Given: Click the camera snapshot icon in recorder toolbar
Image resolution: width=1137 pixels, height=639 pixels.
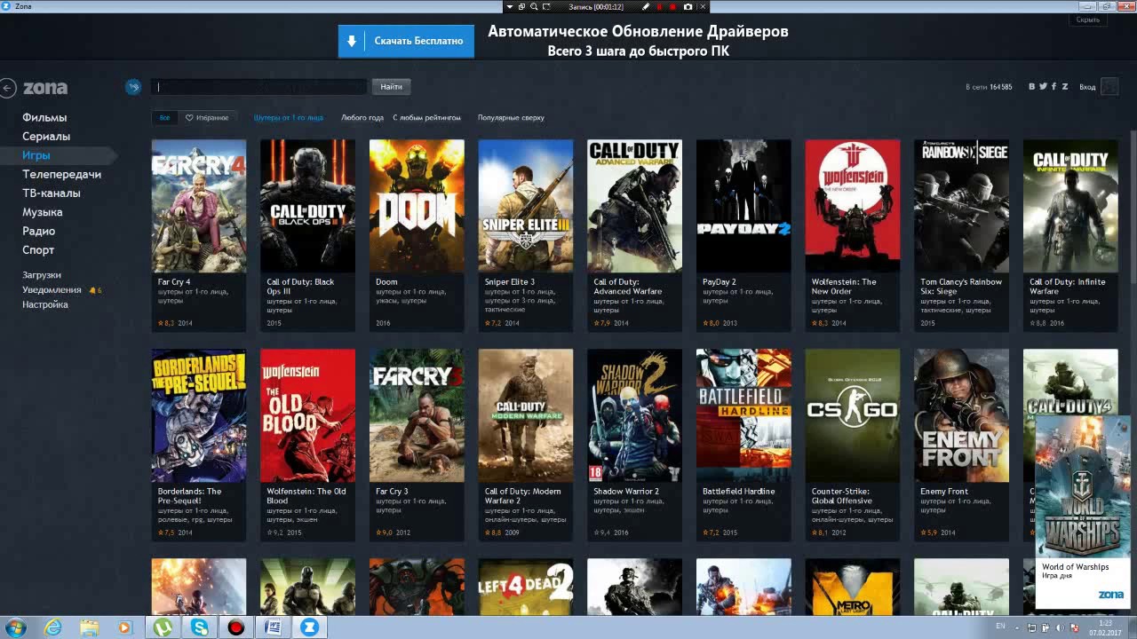Looking at the screenshot, I should tap(688, 6).
